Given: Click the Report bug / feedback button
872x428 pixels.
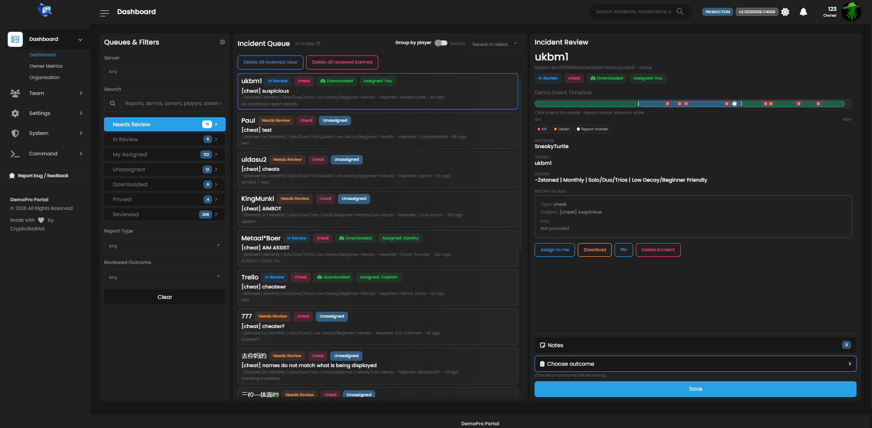Looking at the screenshot, I should click(x=45, y=176).
